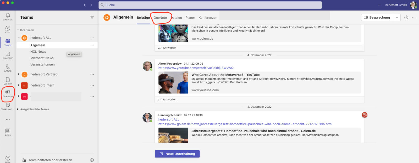
Task: Click the red reaction badge on post
Action: (x=365, y=115)
